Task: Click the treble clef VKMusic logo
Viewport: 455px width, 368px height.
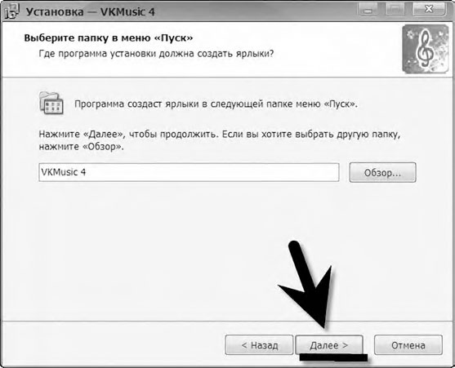Action: (x=426, y=49)
